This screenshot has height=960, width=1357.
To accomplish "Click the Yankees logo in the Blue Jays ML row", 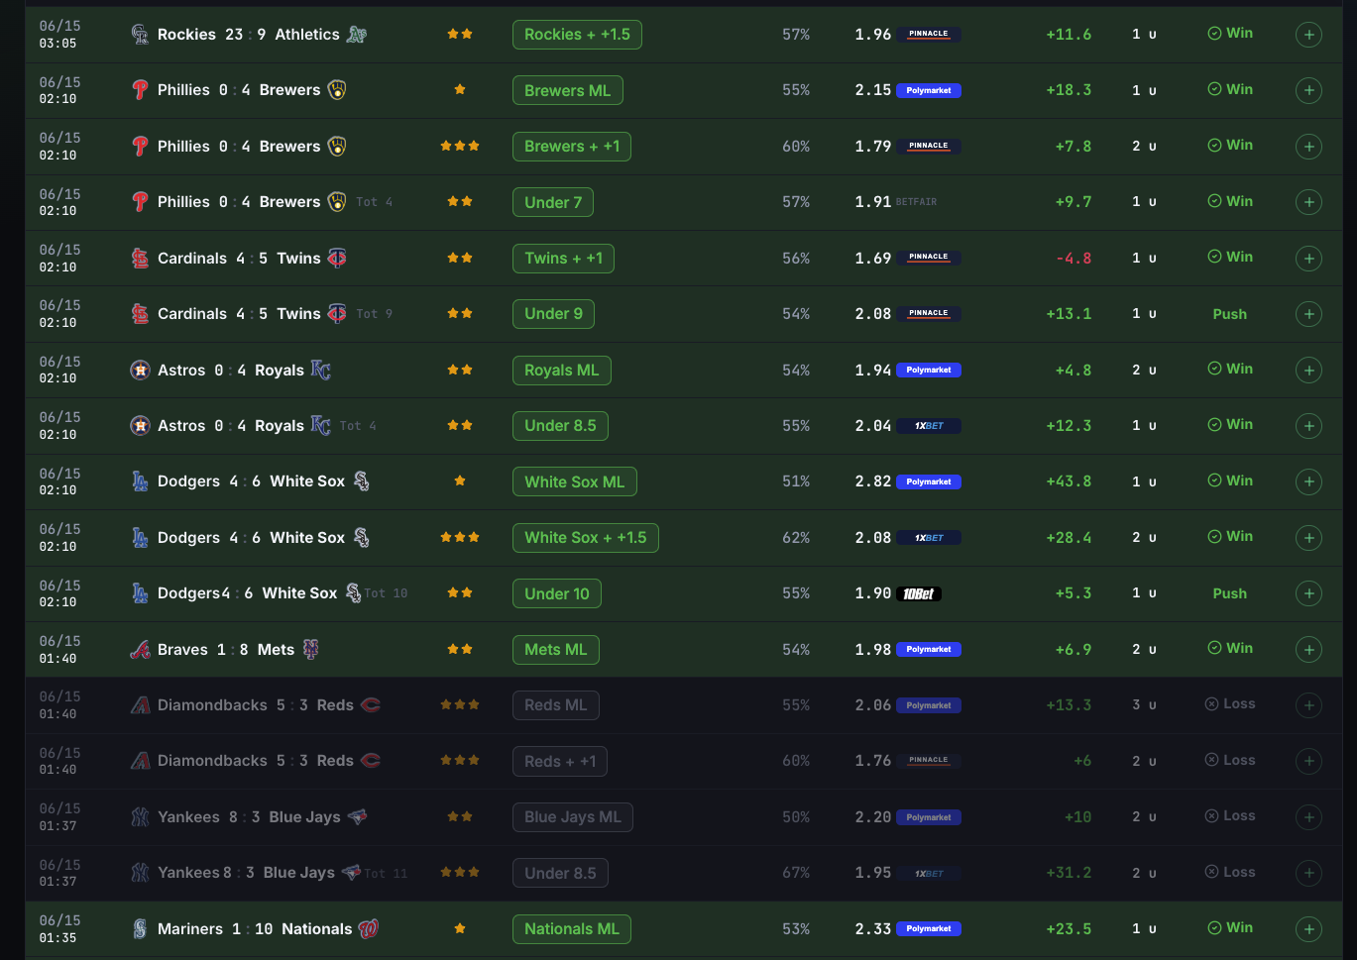I will click(x=140, y=817).
